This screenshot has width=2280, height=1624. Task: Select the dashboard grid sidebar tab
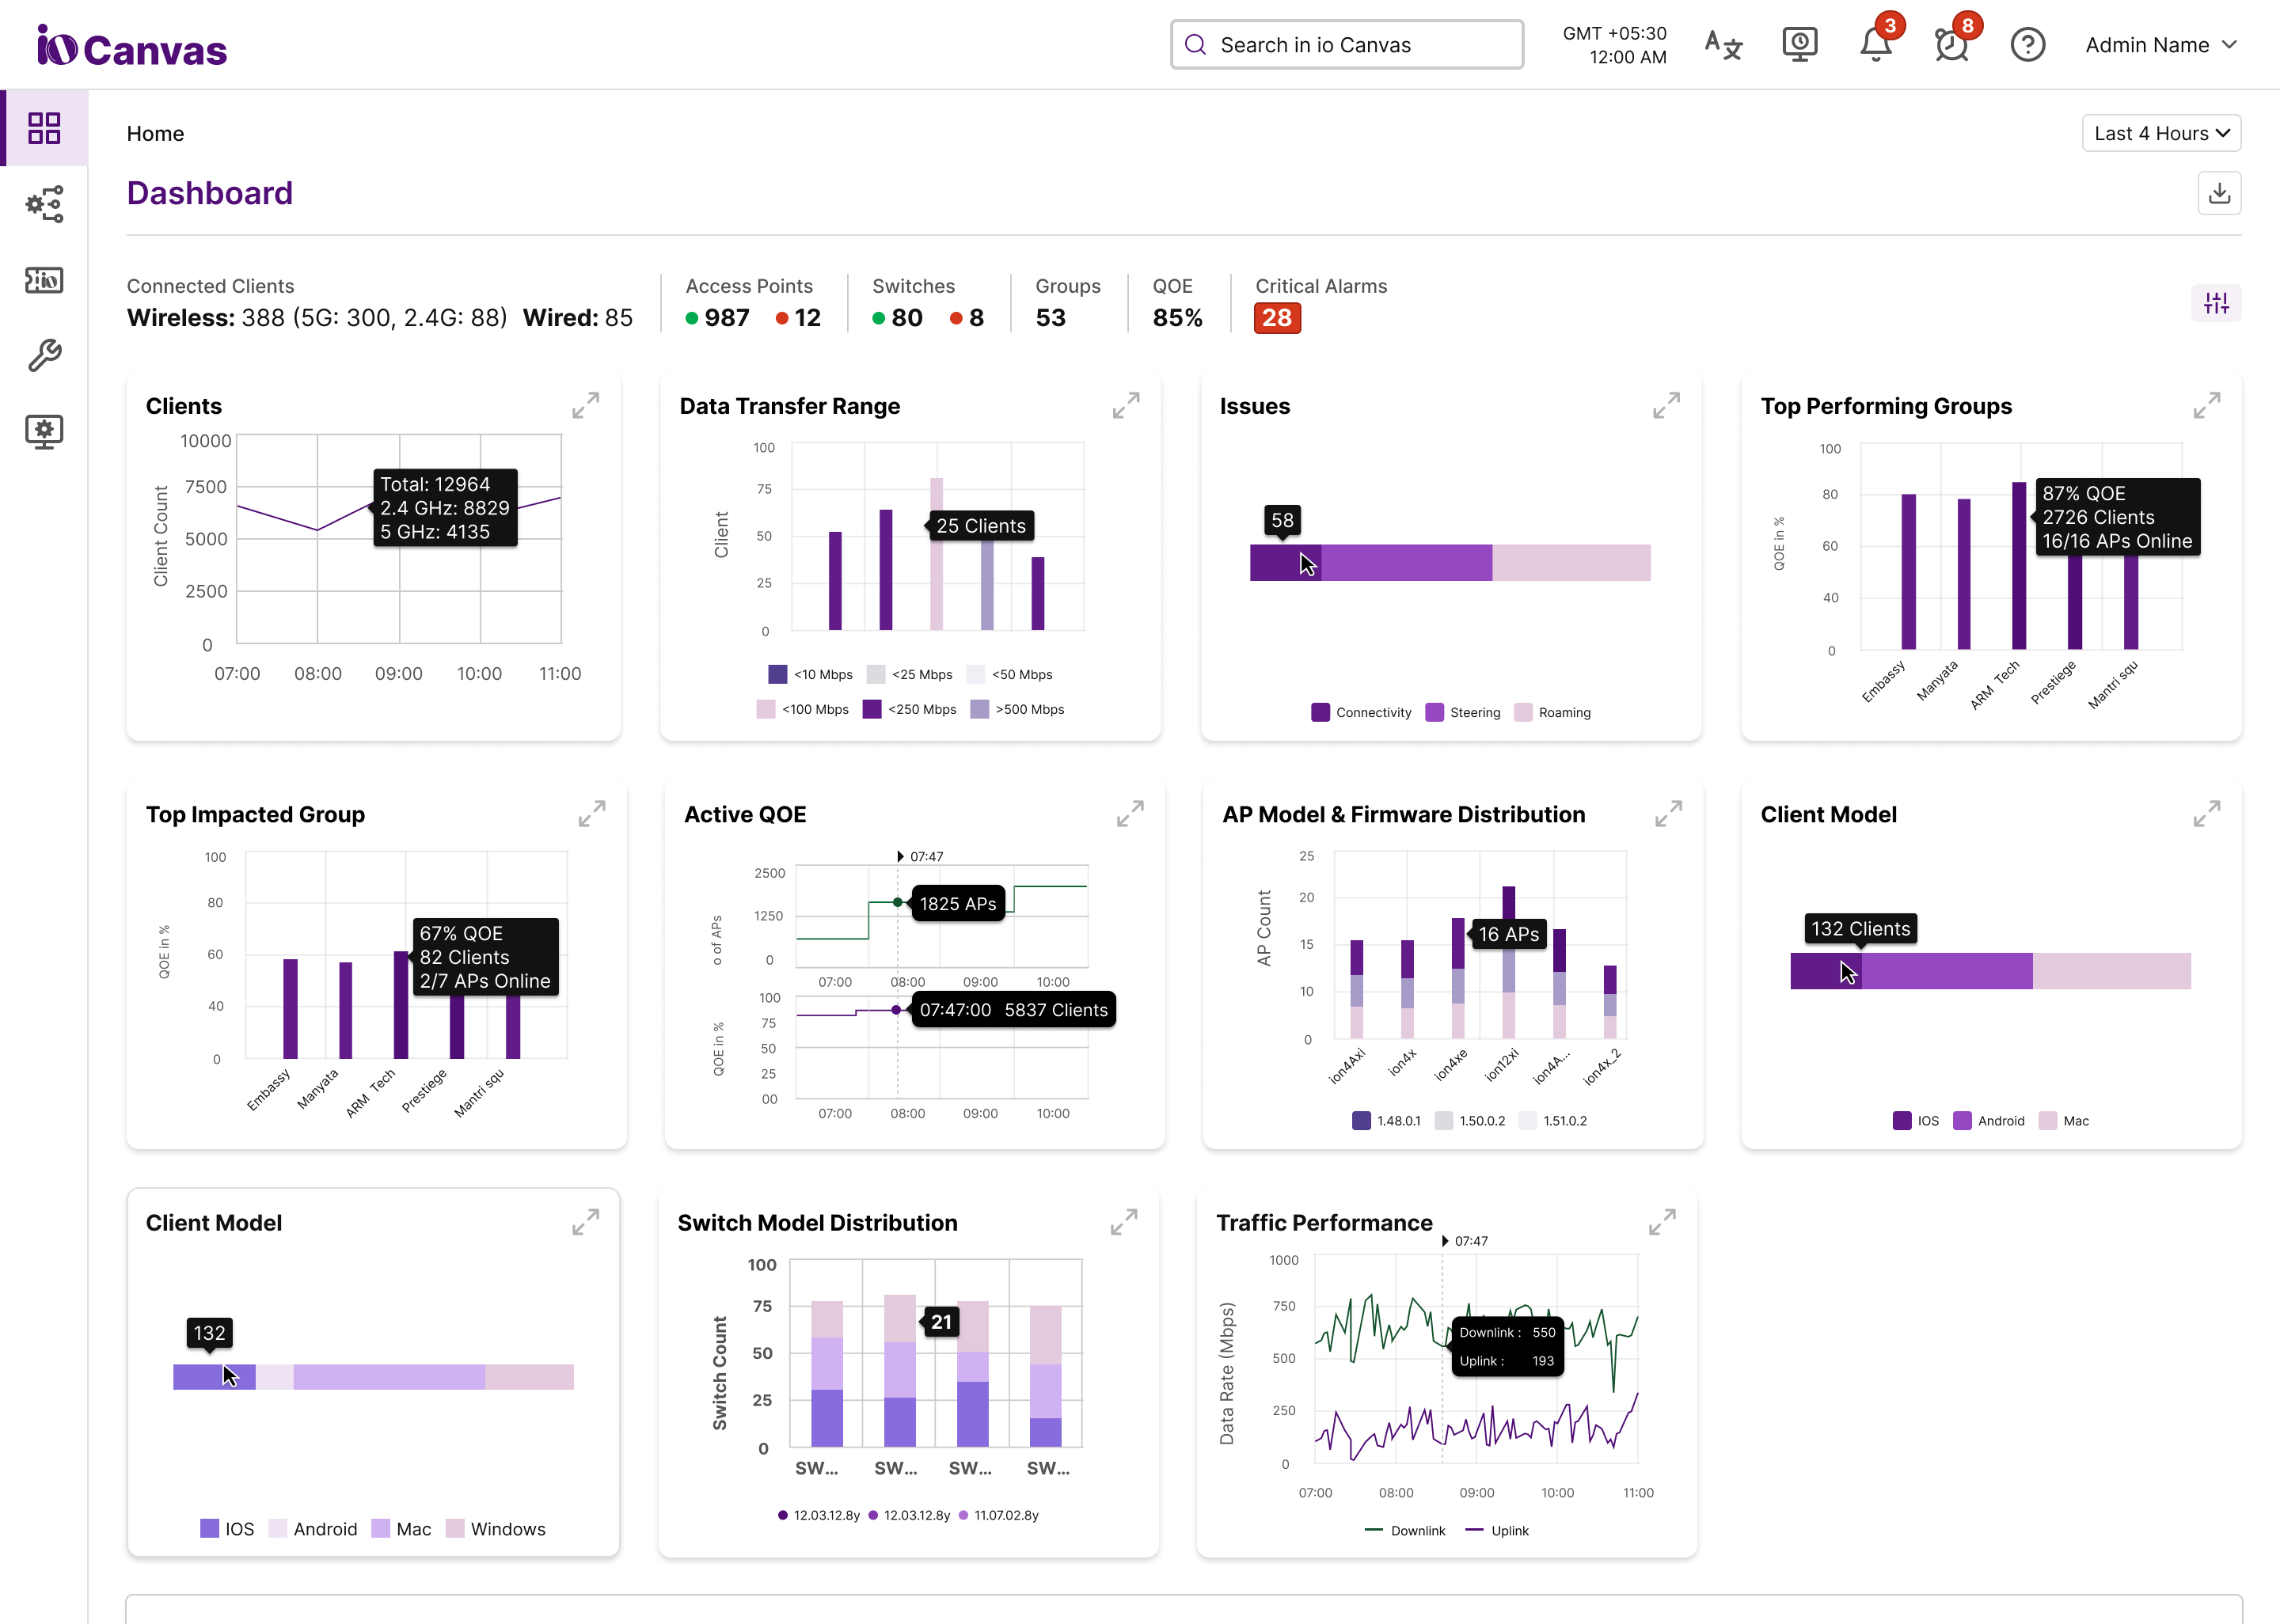click(44, 128)
